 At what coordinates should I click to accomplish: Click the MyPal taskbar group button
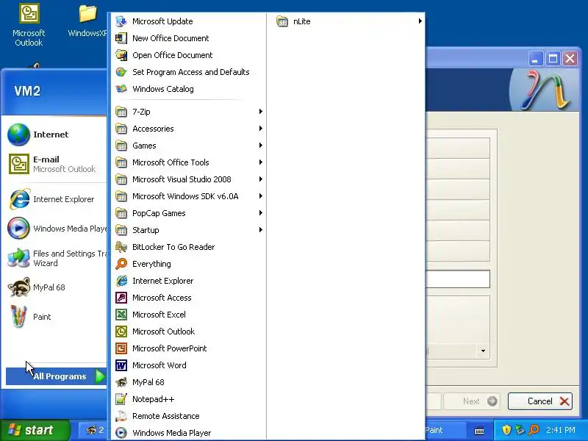(94, 430)
